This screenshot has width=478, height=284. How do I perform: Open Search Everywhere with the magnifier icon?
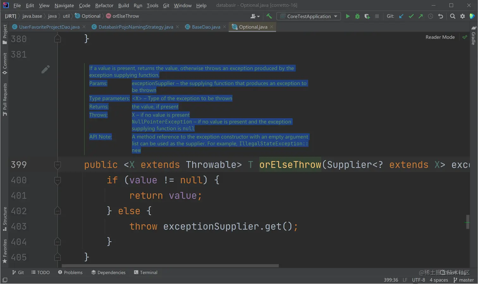coord(453,16)
